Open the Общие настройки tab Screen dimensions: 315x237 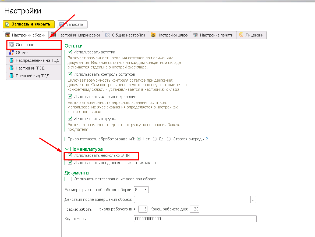point(125,35)
